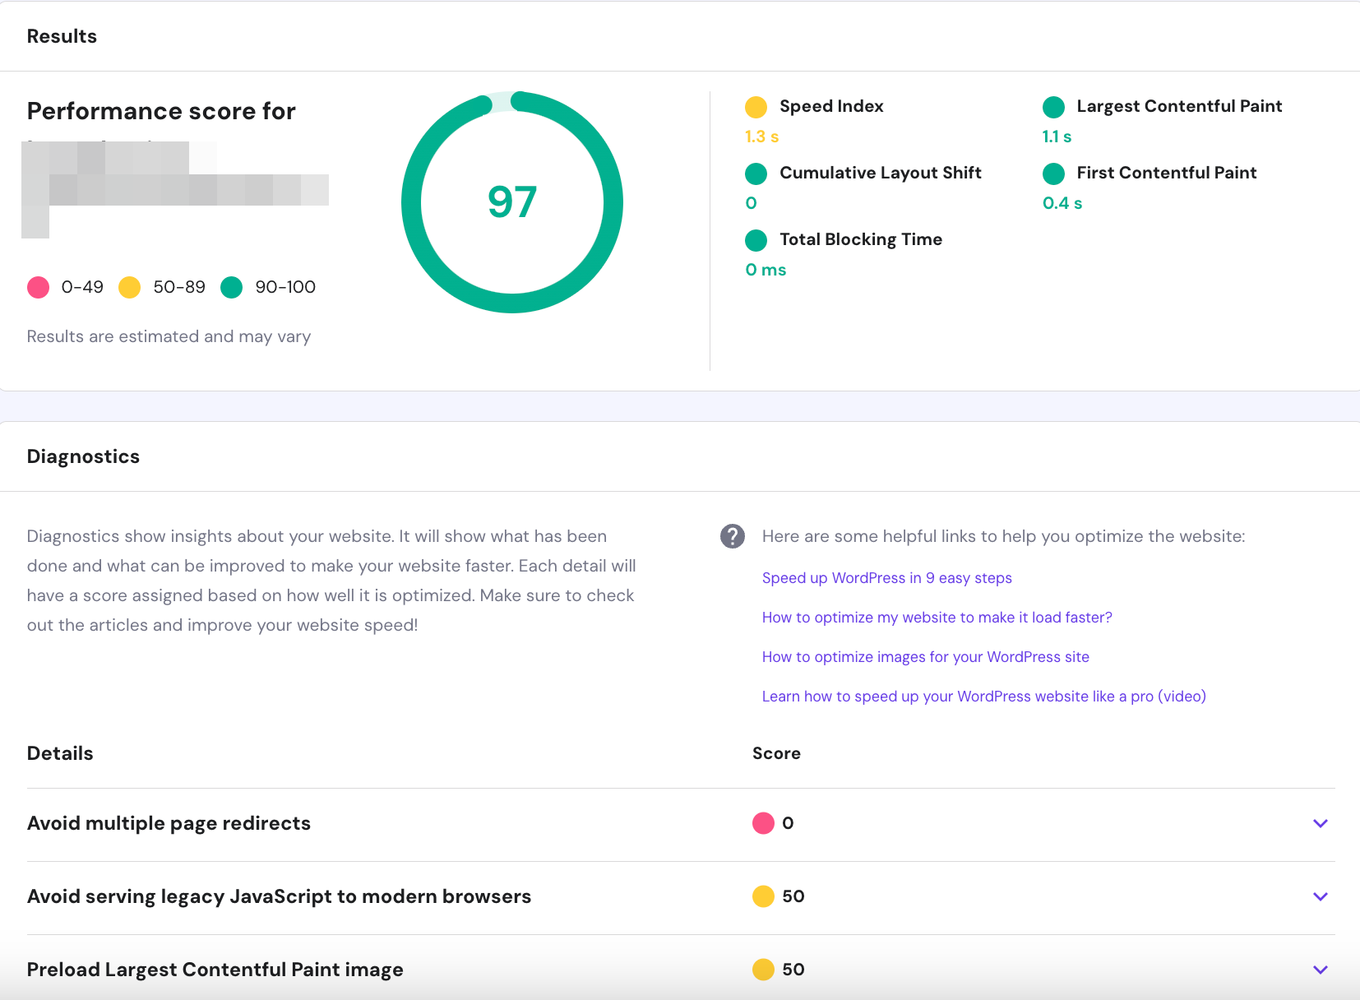The width and height of the screenshot is (1360, 1000).
Task: Open the help question mark icon
Action: coord(733,536)
